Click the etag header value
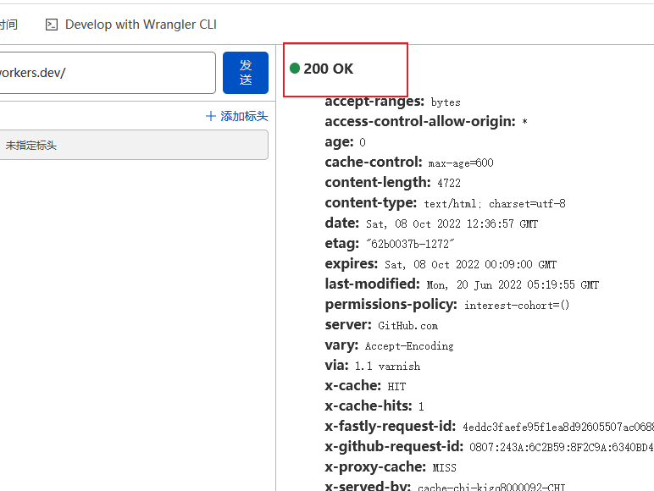The width and height of the screenshot is (654, 491). pos(410,244)
